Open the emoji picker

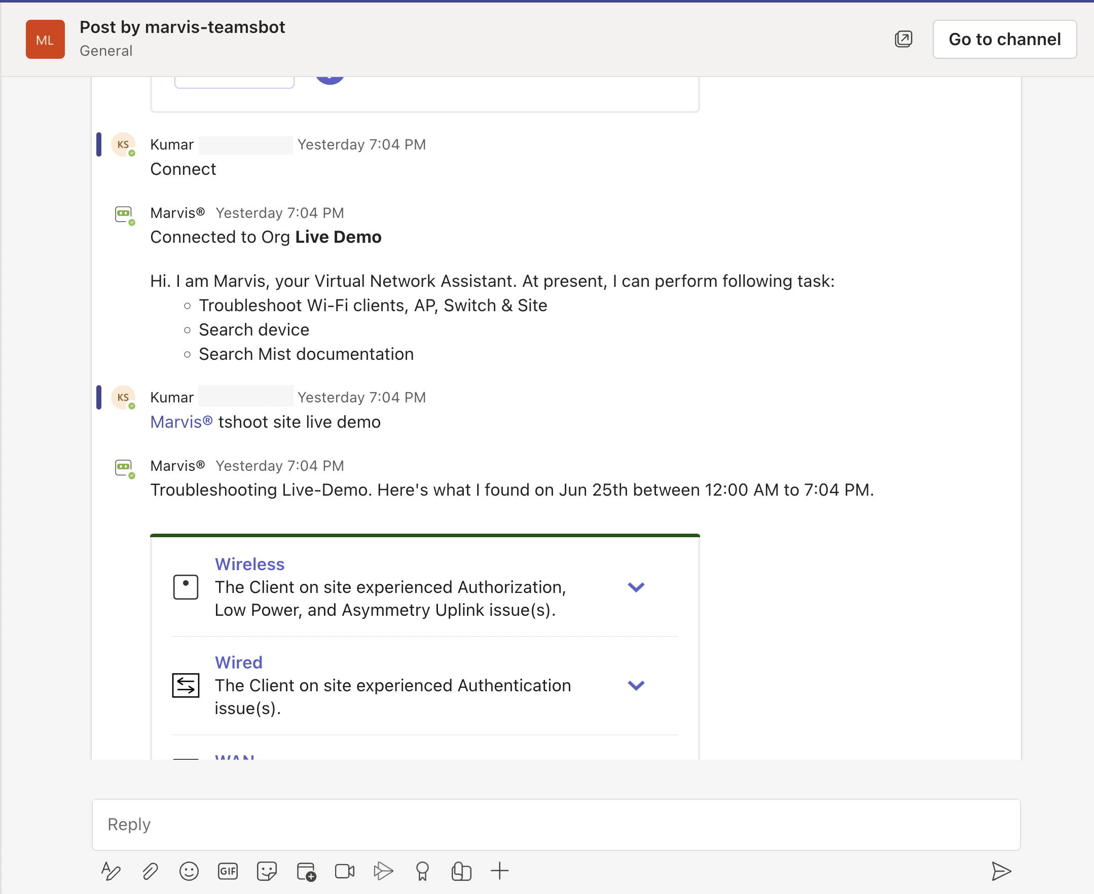pyautogui.click(x=189, y=871)
